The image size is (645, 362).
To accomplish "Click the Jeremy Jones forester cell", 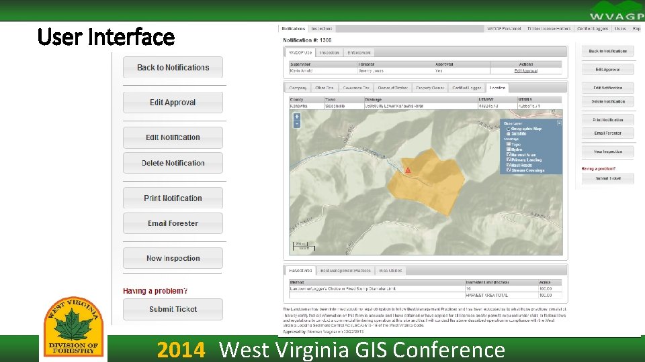I will tap(396, 71).
